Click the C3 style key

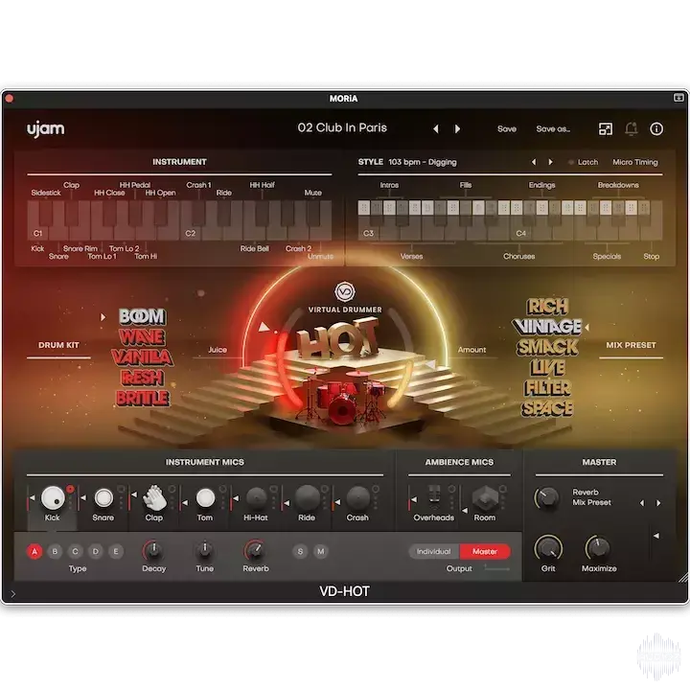click(x=366, y=229)
